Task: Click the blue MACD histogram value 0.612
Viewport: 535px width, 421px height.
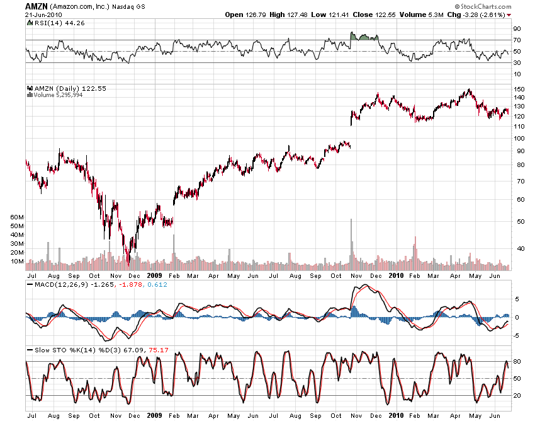Action: coord(157,284)
